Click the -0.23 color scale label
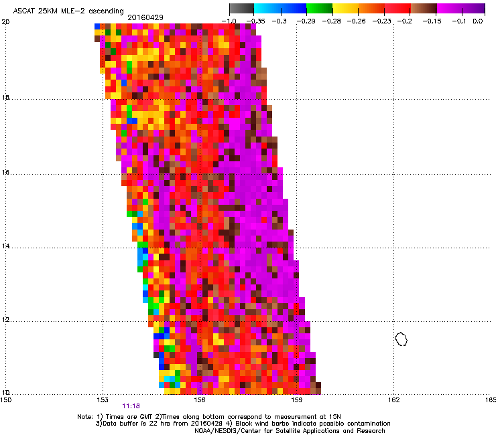 [382, 21]
